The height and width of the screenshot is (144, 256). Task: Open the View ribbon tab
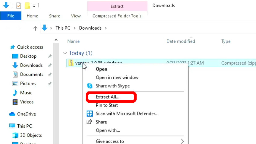(76, 16)
